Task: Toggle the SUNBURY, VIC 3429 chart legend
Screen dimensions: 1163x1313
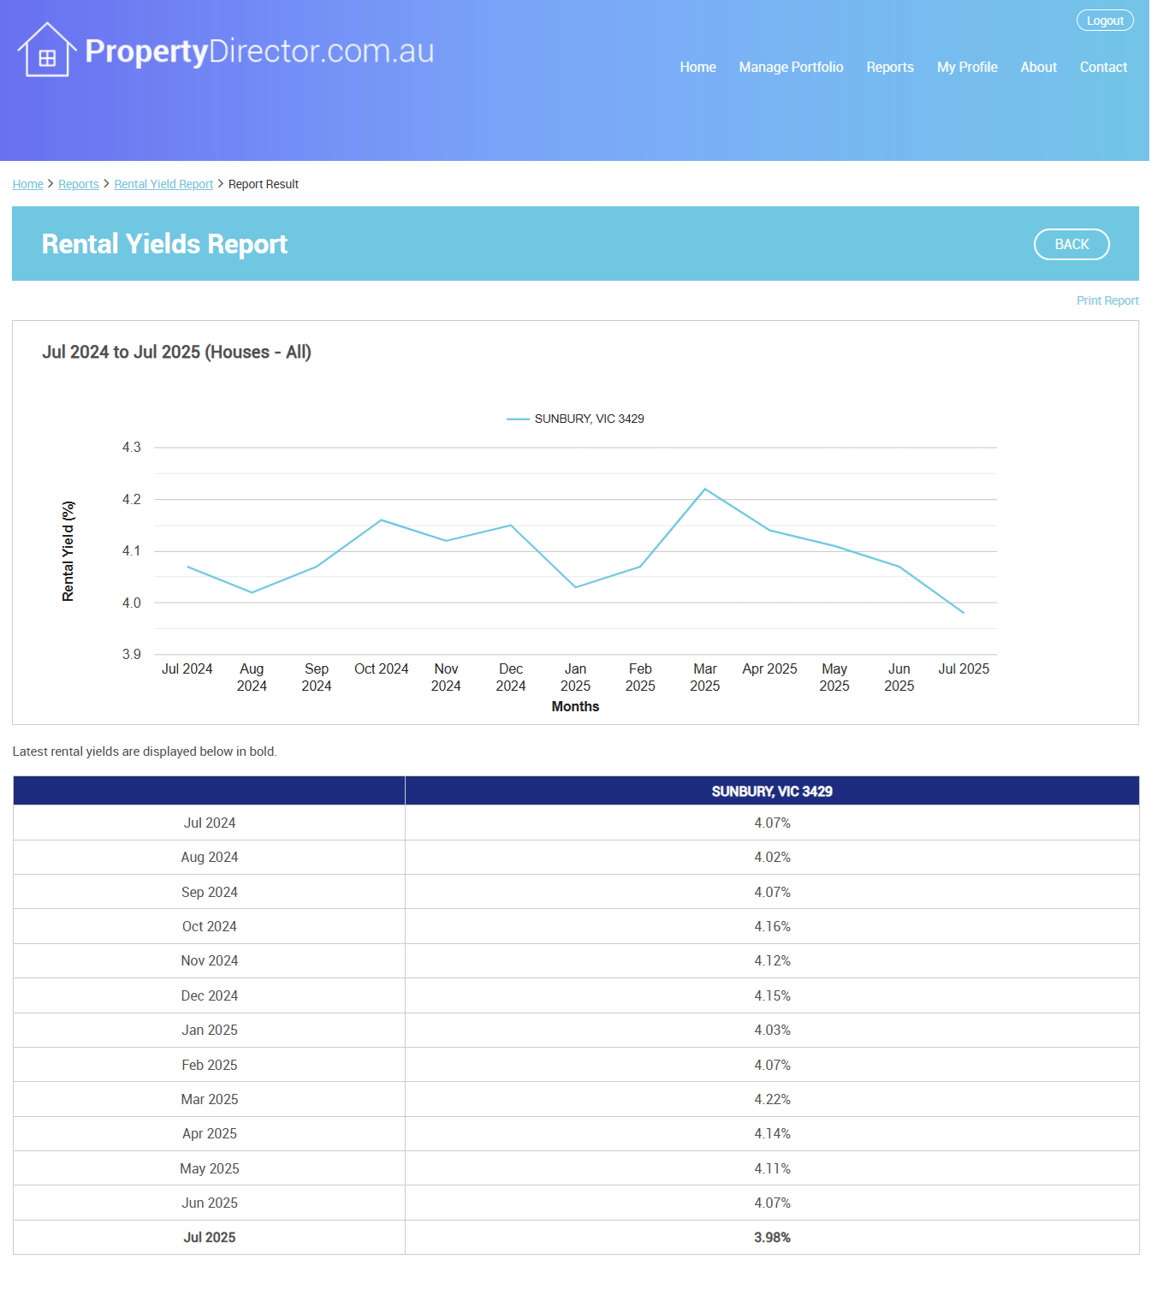Action: coord(575,419)
